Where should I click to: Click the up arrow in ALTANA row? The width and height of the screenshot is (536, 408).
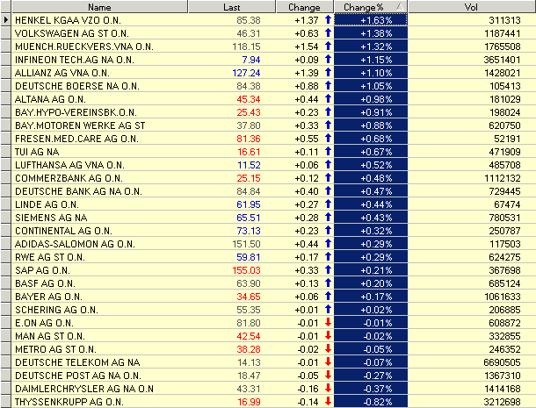[x=328, y=98]
